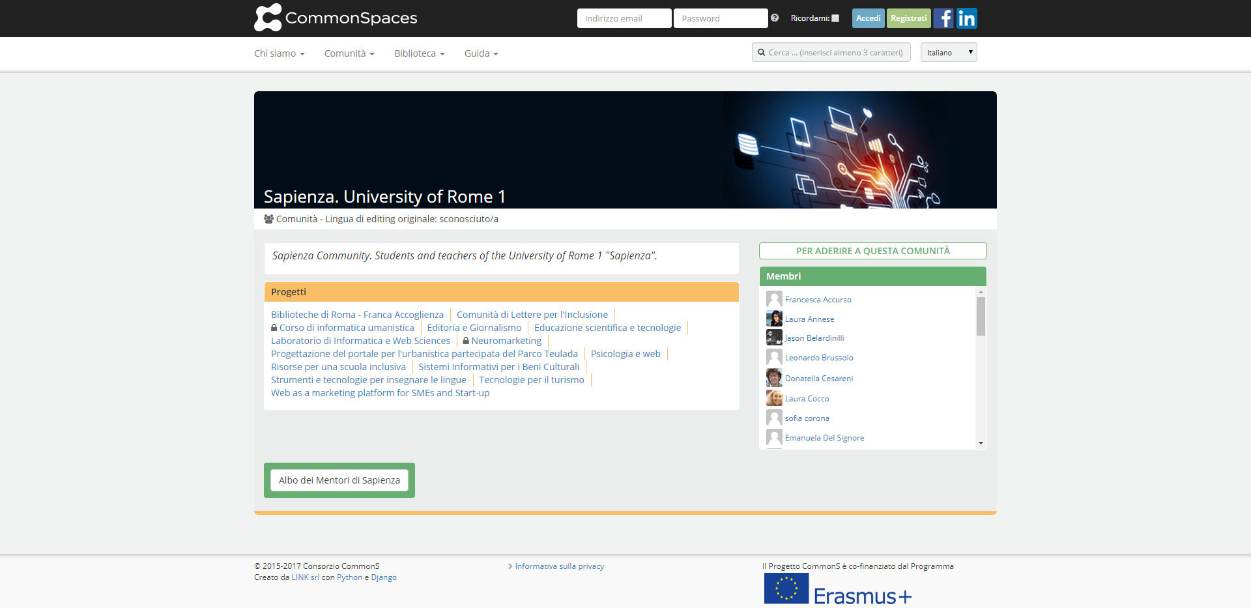1251x608 pixels.
Task: Open Laura Cocco's avatar photo
Action: point(774,398)
